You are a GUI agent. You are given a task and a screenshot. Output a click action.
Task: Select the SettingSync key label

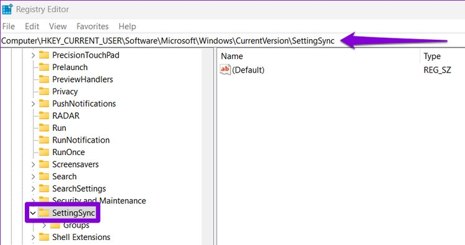[x=73, y=213]
